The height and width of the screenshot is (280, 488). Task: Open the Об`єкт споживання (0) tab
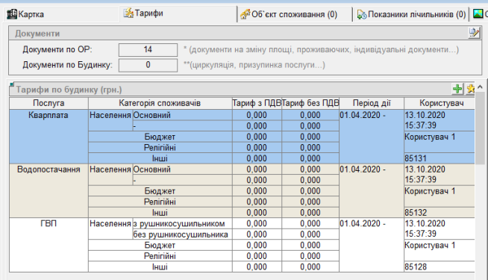pyautogui.click(x=295, y=14)
